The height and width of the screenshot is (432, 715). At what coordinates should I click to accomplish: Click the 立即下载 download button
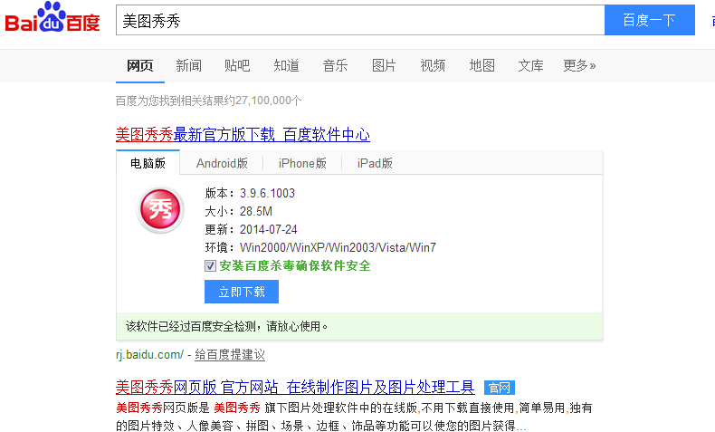(x=242, y=292)
